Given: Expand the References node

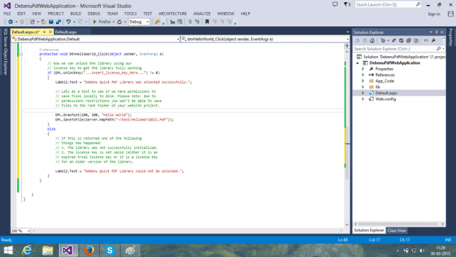Looking at the screenshot, I should point(363,75).
